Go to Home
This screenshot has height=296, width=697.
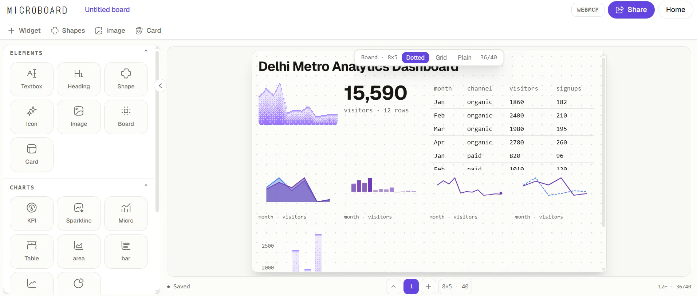click(676, 10)
